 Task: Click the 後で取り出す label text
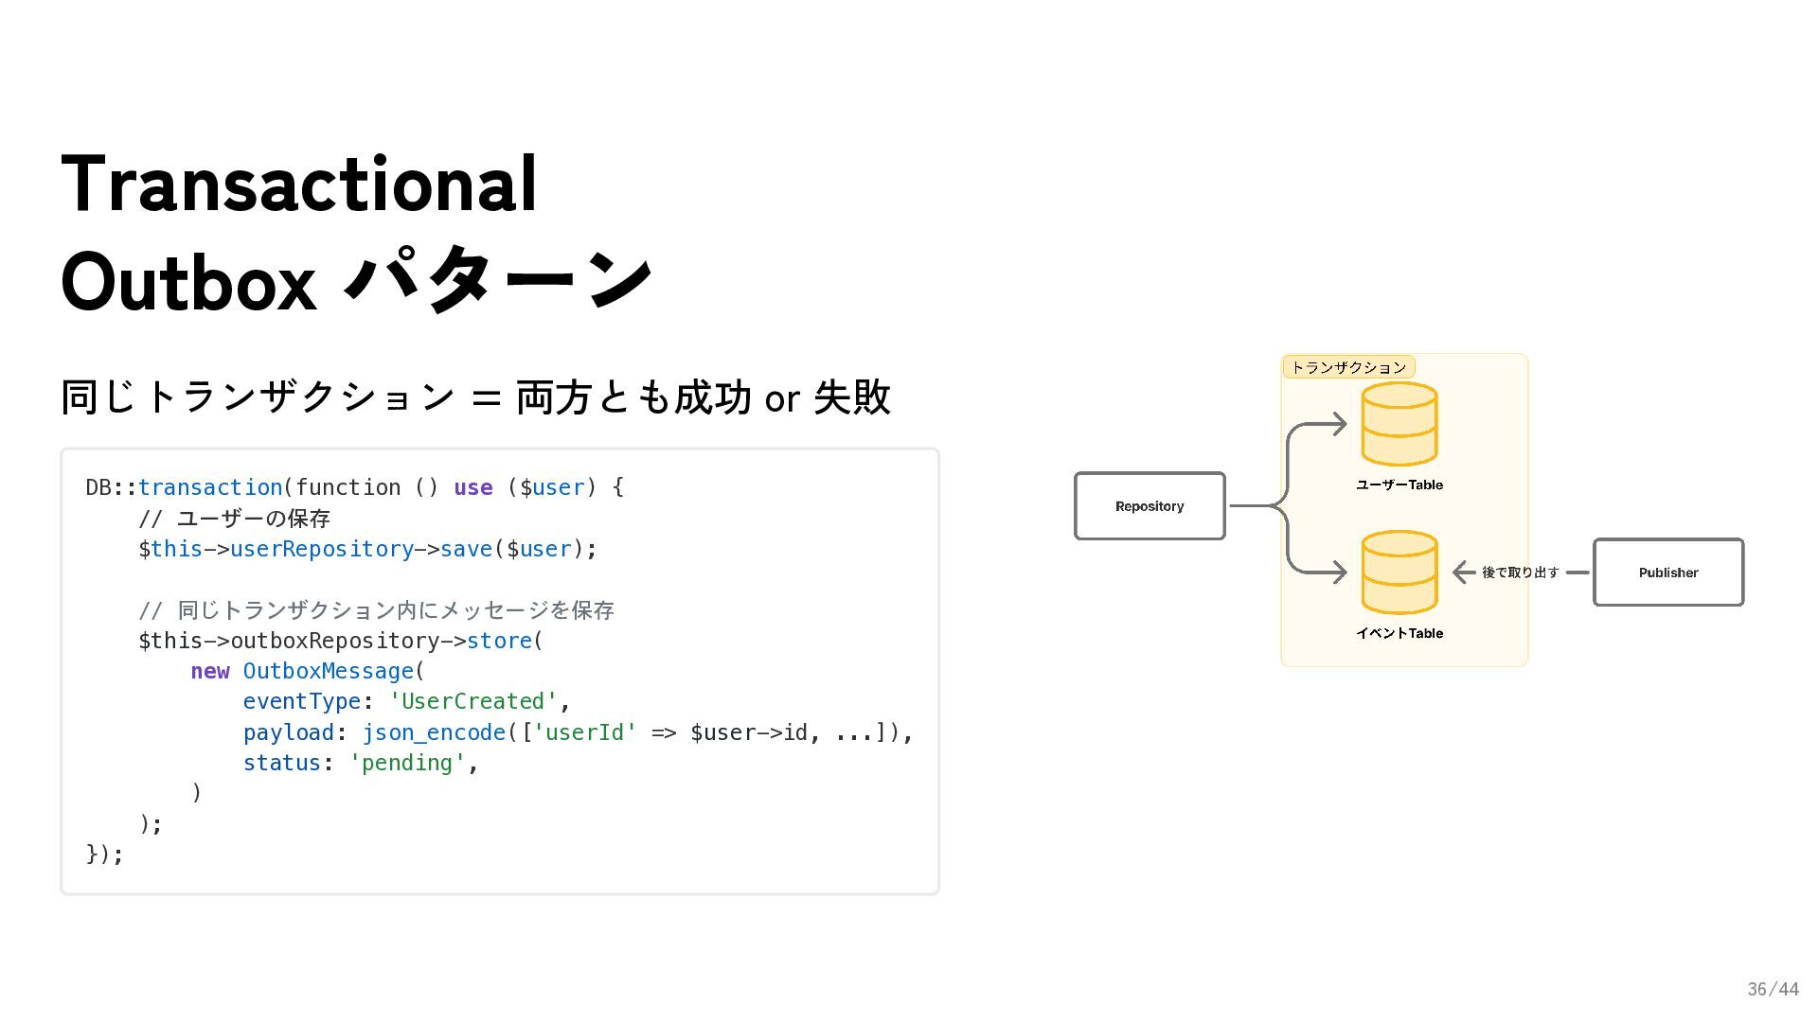1520,573
